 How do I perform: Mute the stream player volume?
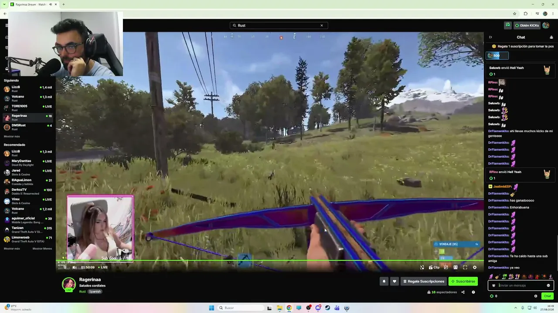(75, 267)
